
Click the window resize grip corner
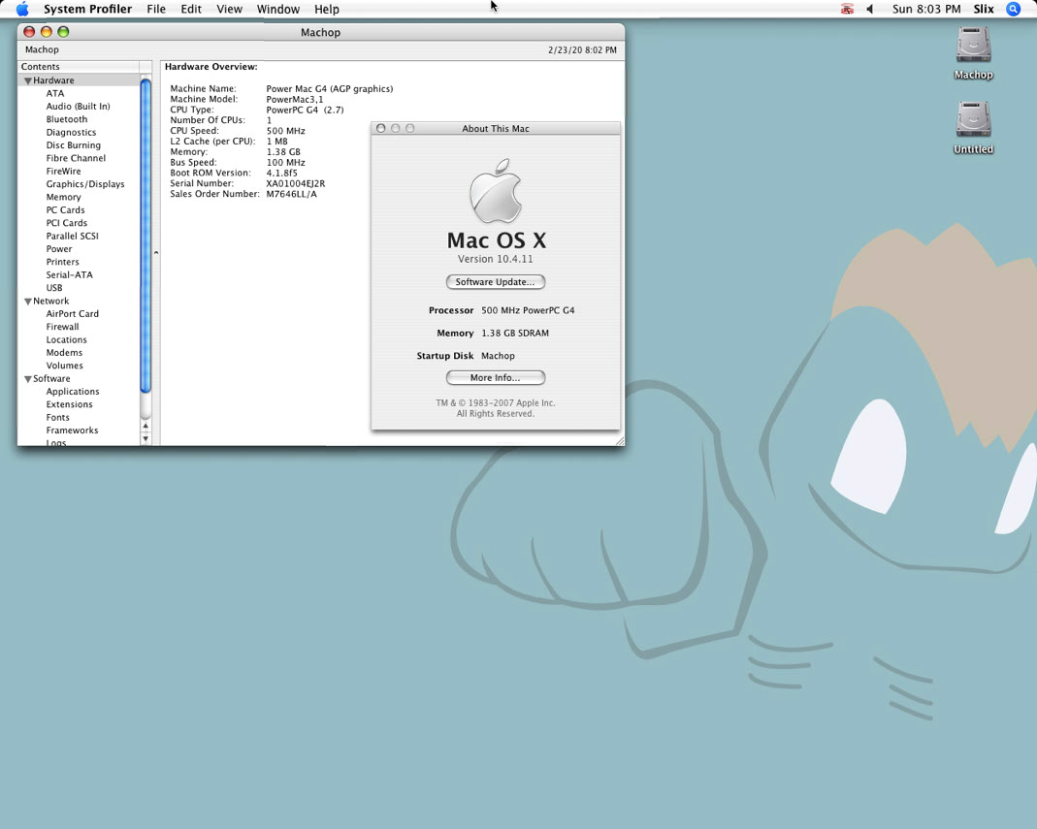click(620, 441)
